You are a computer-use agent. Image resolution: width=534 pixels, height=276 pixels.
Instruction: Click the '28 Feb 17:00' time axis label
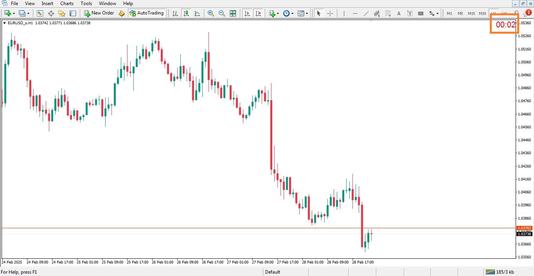[x=362, y=262]
